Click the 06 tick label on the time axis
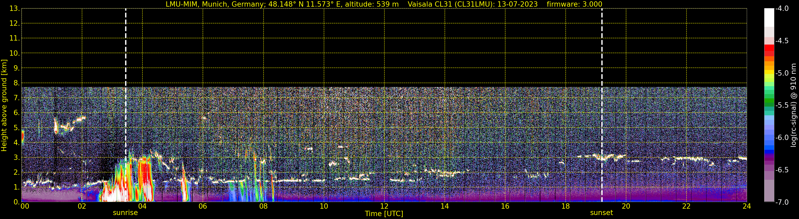The height and width of the screenshot is (219, 799). pyautogui.click(x=203, y=207)
